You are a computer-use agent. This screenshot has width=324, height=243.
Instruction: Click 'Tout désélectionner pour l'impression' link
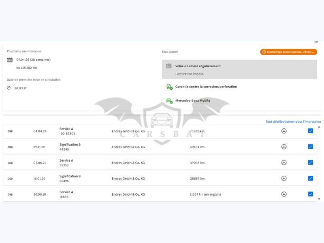coord(293,122)
